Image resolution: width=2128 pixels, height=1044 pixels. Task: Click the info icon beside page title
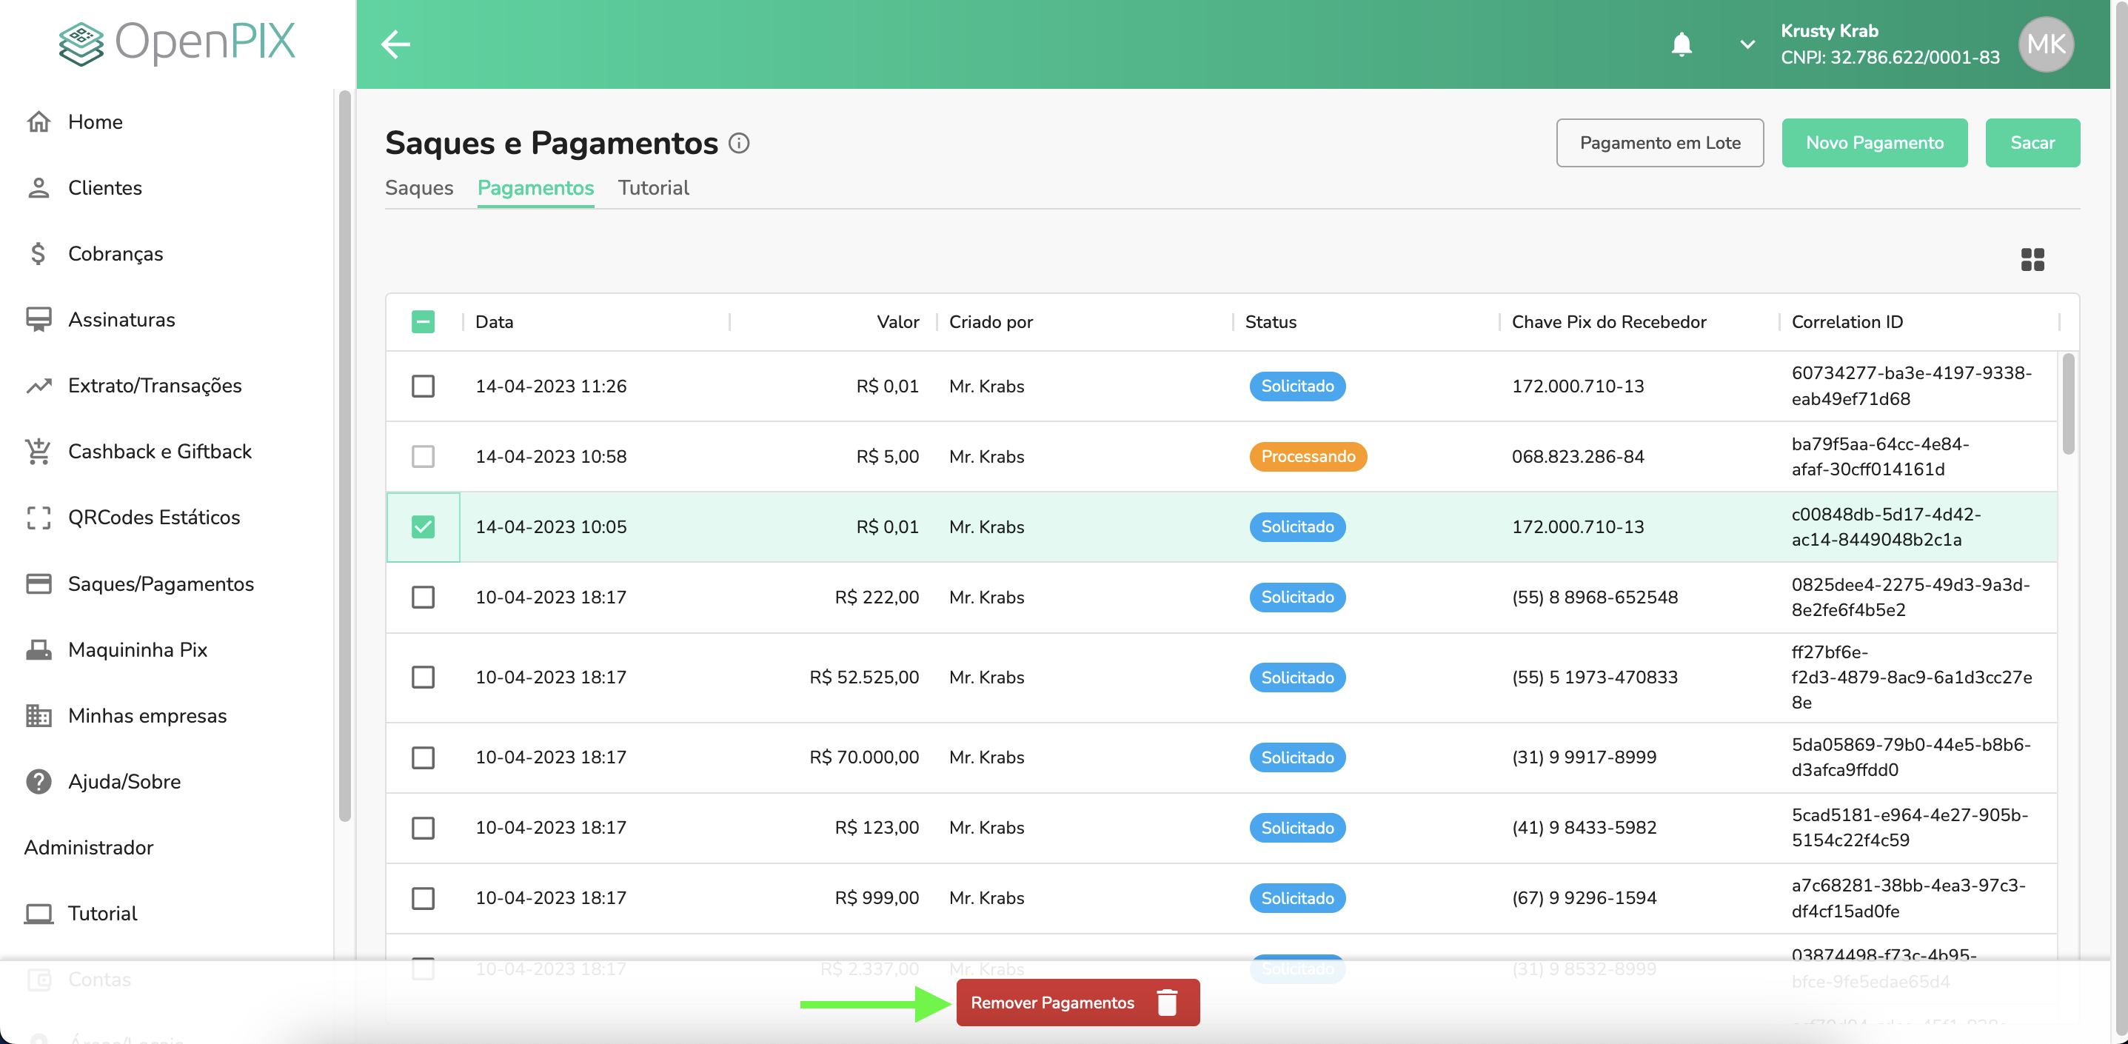738,144
